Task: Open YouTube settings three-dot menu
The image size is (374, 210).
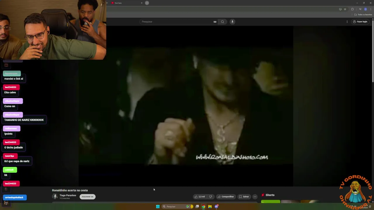Action: tap(347, 22)
